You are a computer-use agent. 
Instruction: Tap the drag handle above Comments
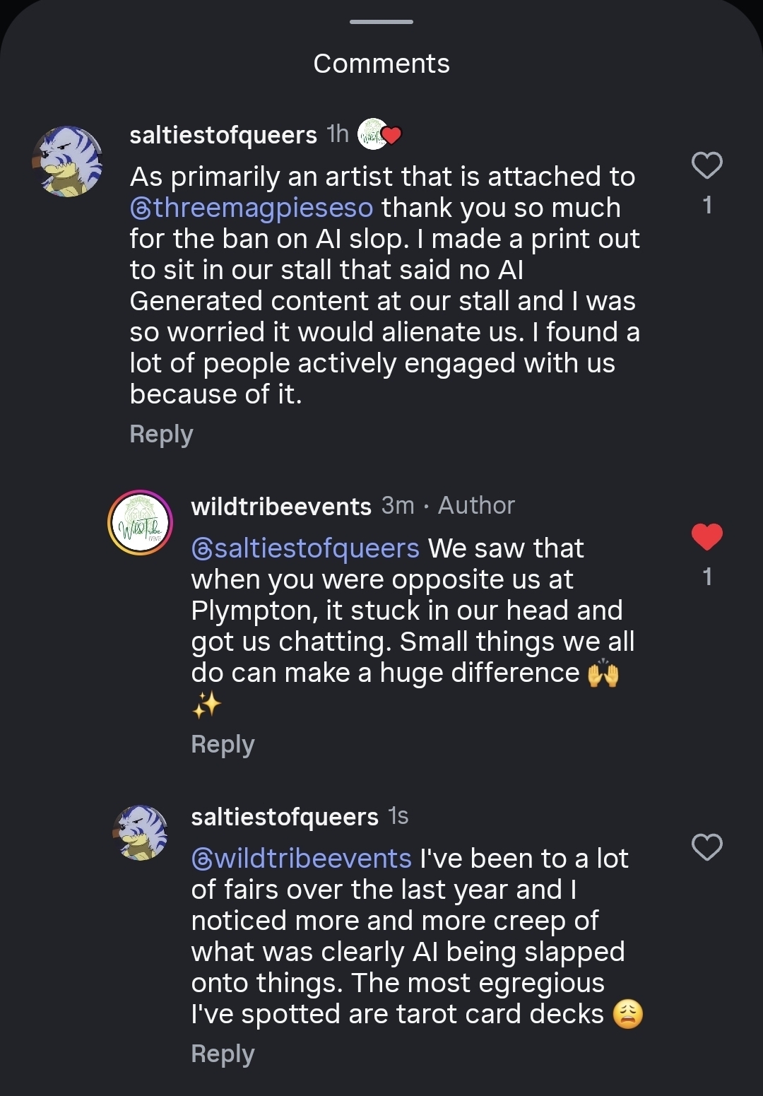tap(381, 22)
